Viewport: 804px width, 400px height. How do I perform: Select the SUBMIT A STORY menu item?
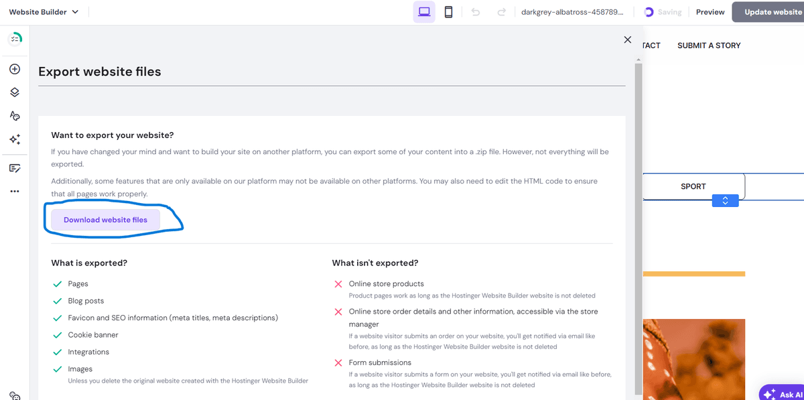point(708,45)
